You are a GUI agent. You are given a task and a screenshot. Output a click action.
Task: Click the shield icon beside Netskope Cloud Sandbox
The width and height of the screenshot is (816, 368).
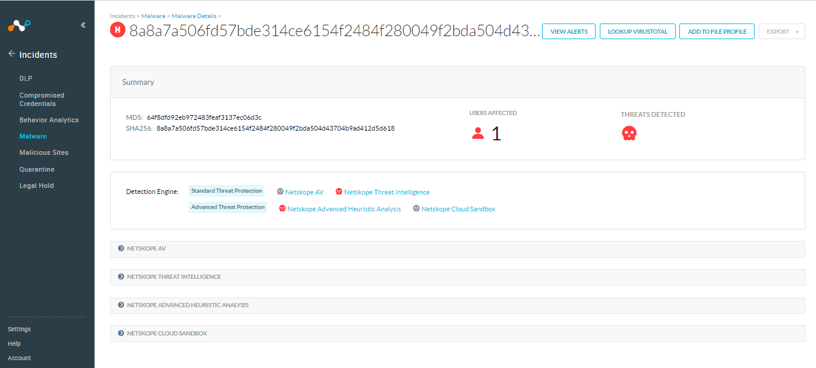pyautogui.click(x=416, y=208)
